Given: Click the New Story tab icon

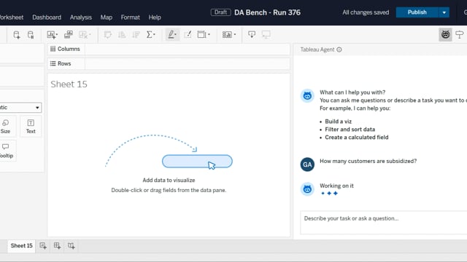Looking at the screenshot, I should pyautogui.click(x=72, y=246).
